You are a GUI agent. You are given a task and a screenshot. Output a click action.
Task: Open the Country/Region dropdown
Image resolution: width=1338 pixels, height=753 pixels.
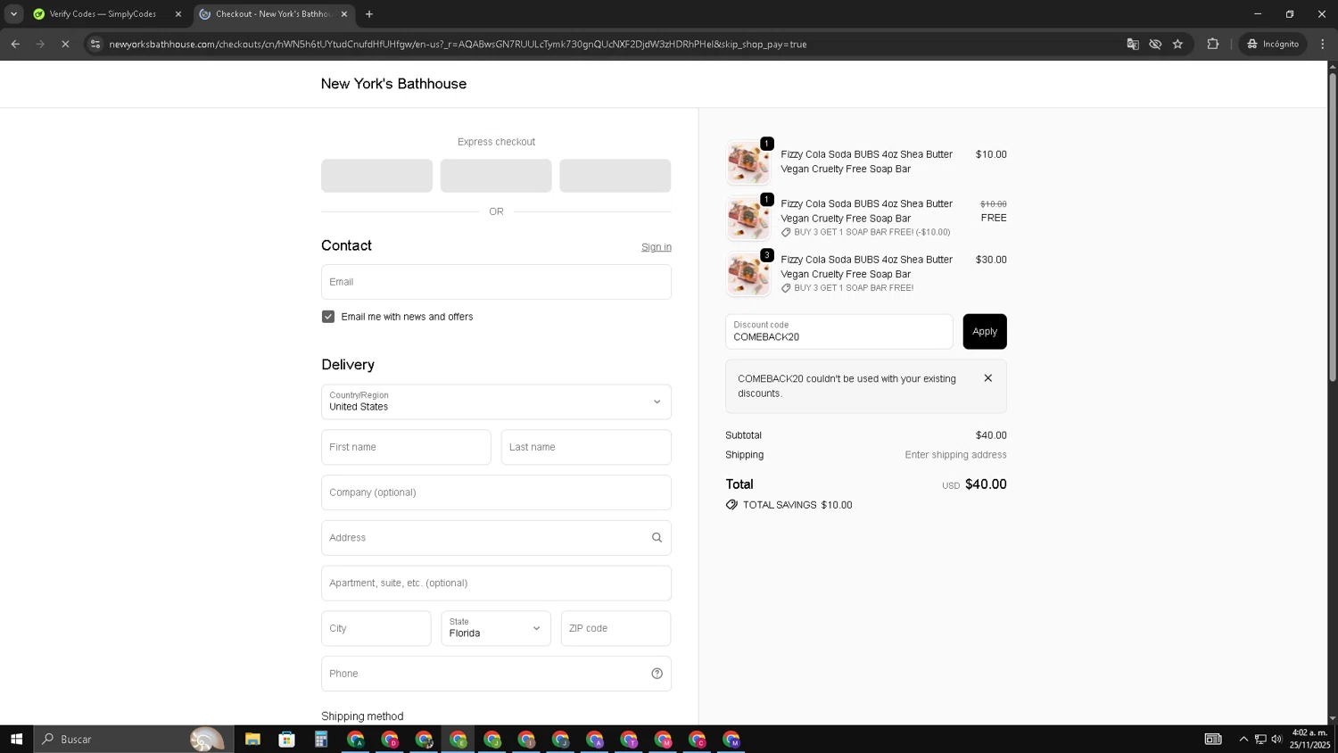coord(496,401)
